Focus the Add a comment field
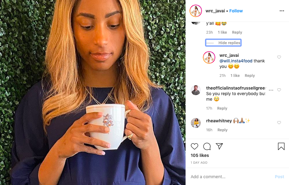Viewport: 289px width, 185px height. 230,177
